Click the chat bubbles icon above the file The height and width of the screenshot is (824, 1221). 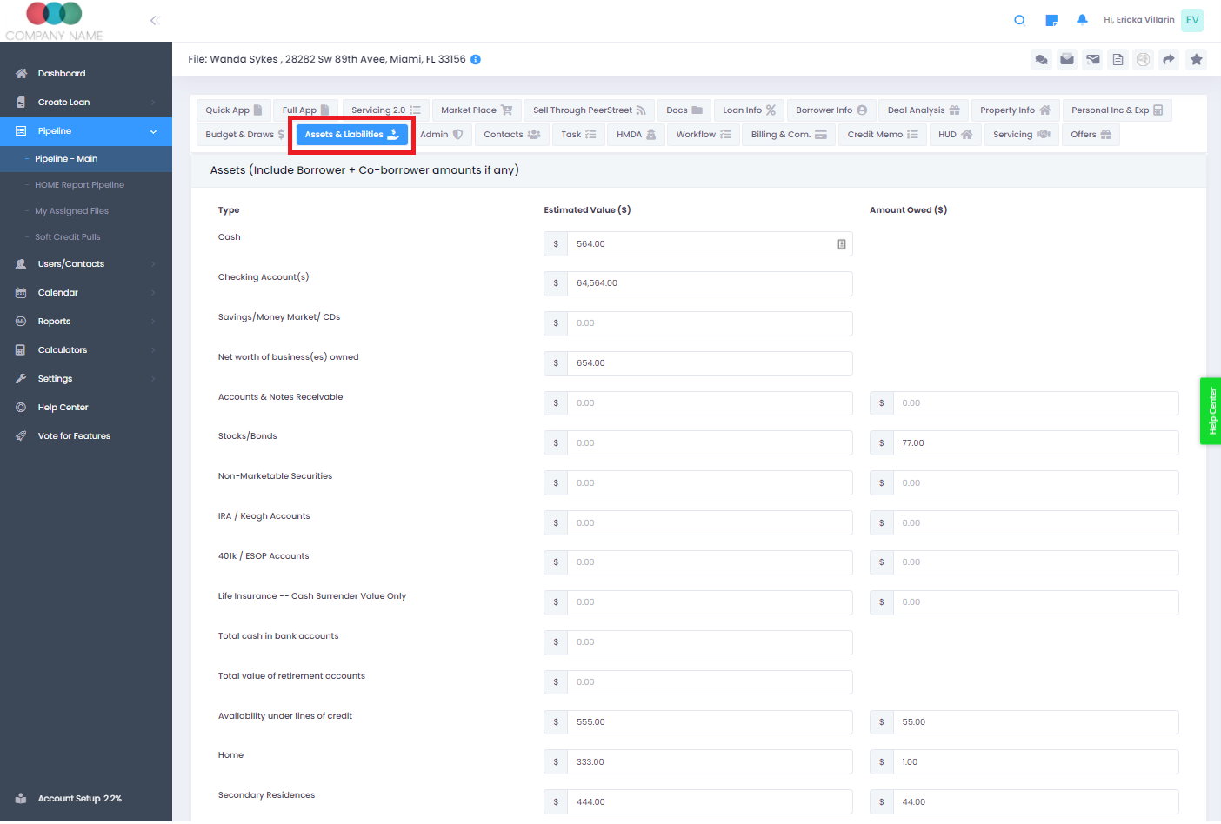1041,59
